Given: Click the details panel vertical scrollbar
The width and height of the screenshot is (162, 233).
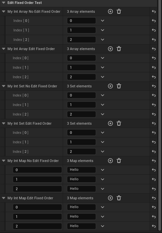Looking at the screenshot, I should [x=160, y=116].
